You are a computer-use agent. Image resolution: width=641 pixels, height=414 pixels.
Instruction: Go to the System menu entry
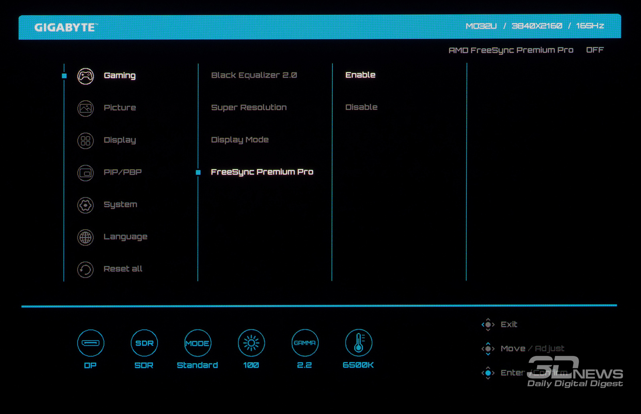click(x=120, y=205)
